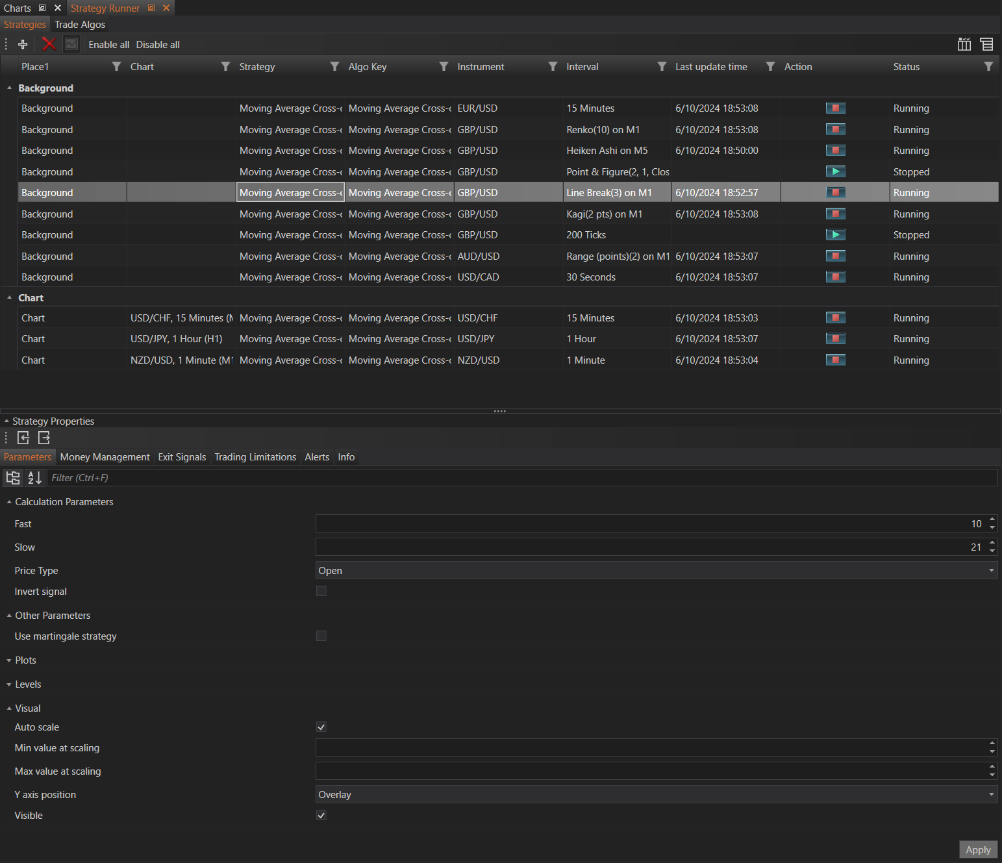Click the add strategy plus icon
Screen dimensions: 1002x863
[23, 44]
